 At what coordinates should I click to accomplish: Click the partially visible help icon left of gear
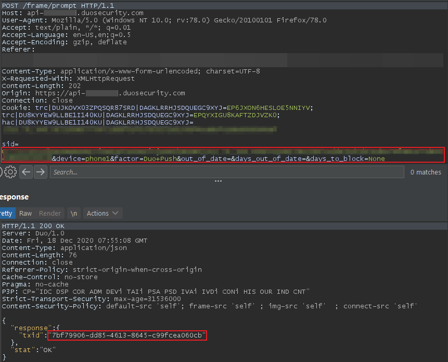[2, 172]
